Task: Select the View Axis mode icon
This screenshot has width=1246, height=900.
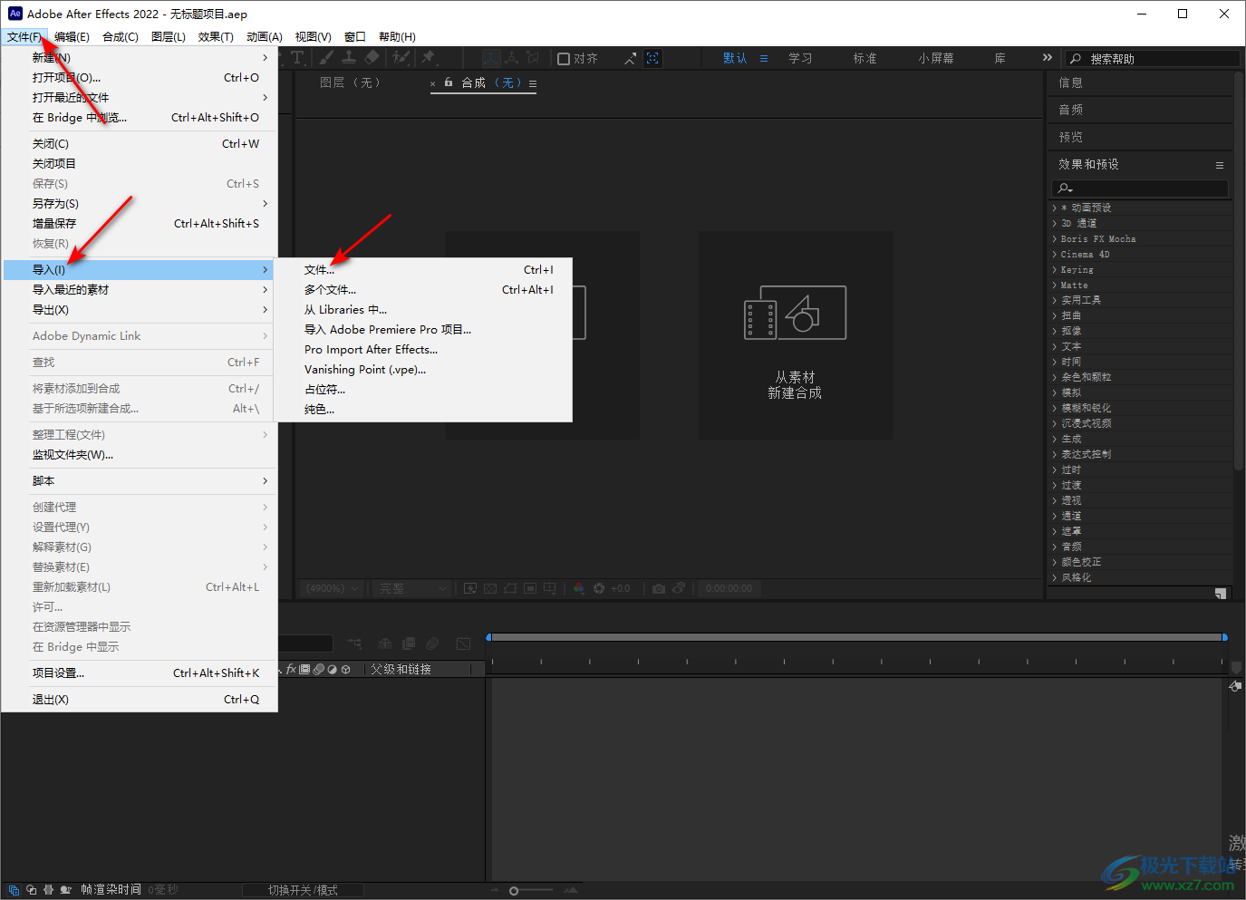Action: [533, 58]
